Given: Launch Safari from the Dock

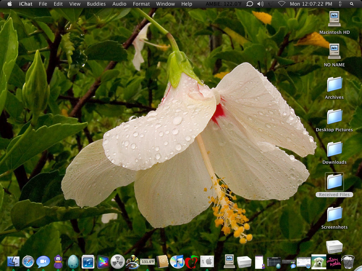Looking at the screenshot, I should tap(28, 261).
